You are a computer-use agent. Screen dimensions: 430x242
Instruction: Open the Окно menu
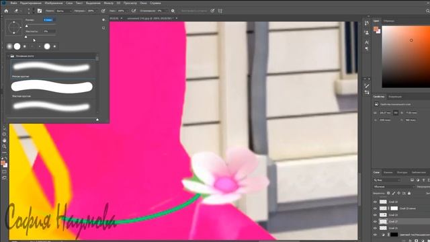[143, 3]
